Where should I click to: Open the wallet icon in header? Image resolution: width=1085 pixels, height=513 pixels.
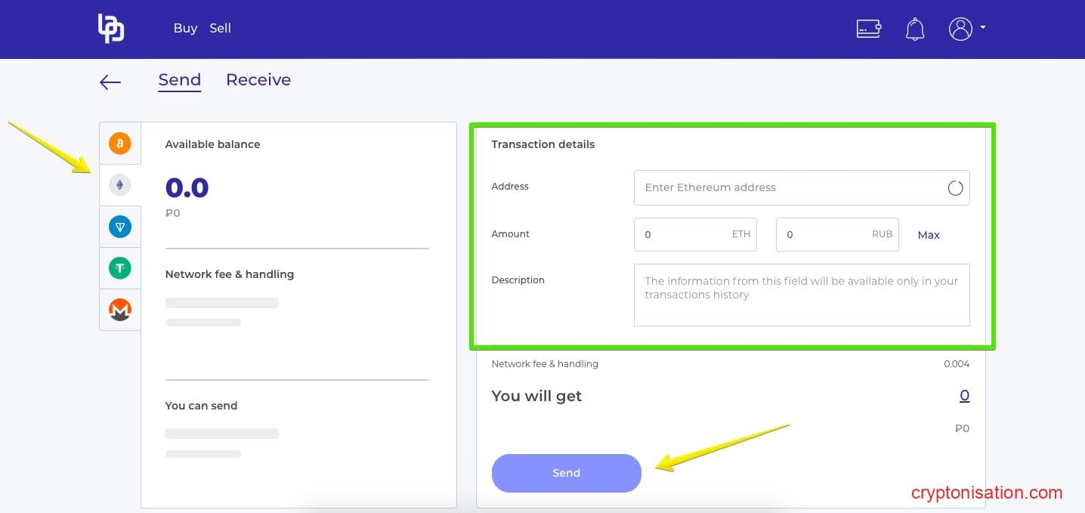pos(868,29)
